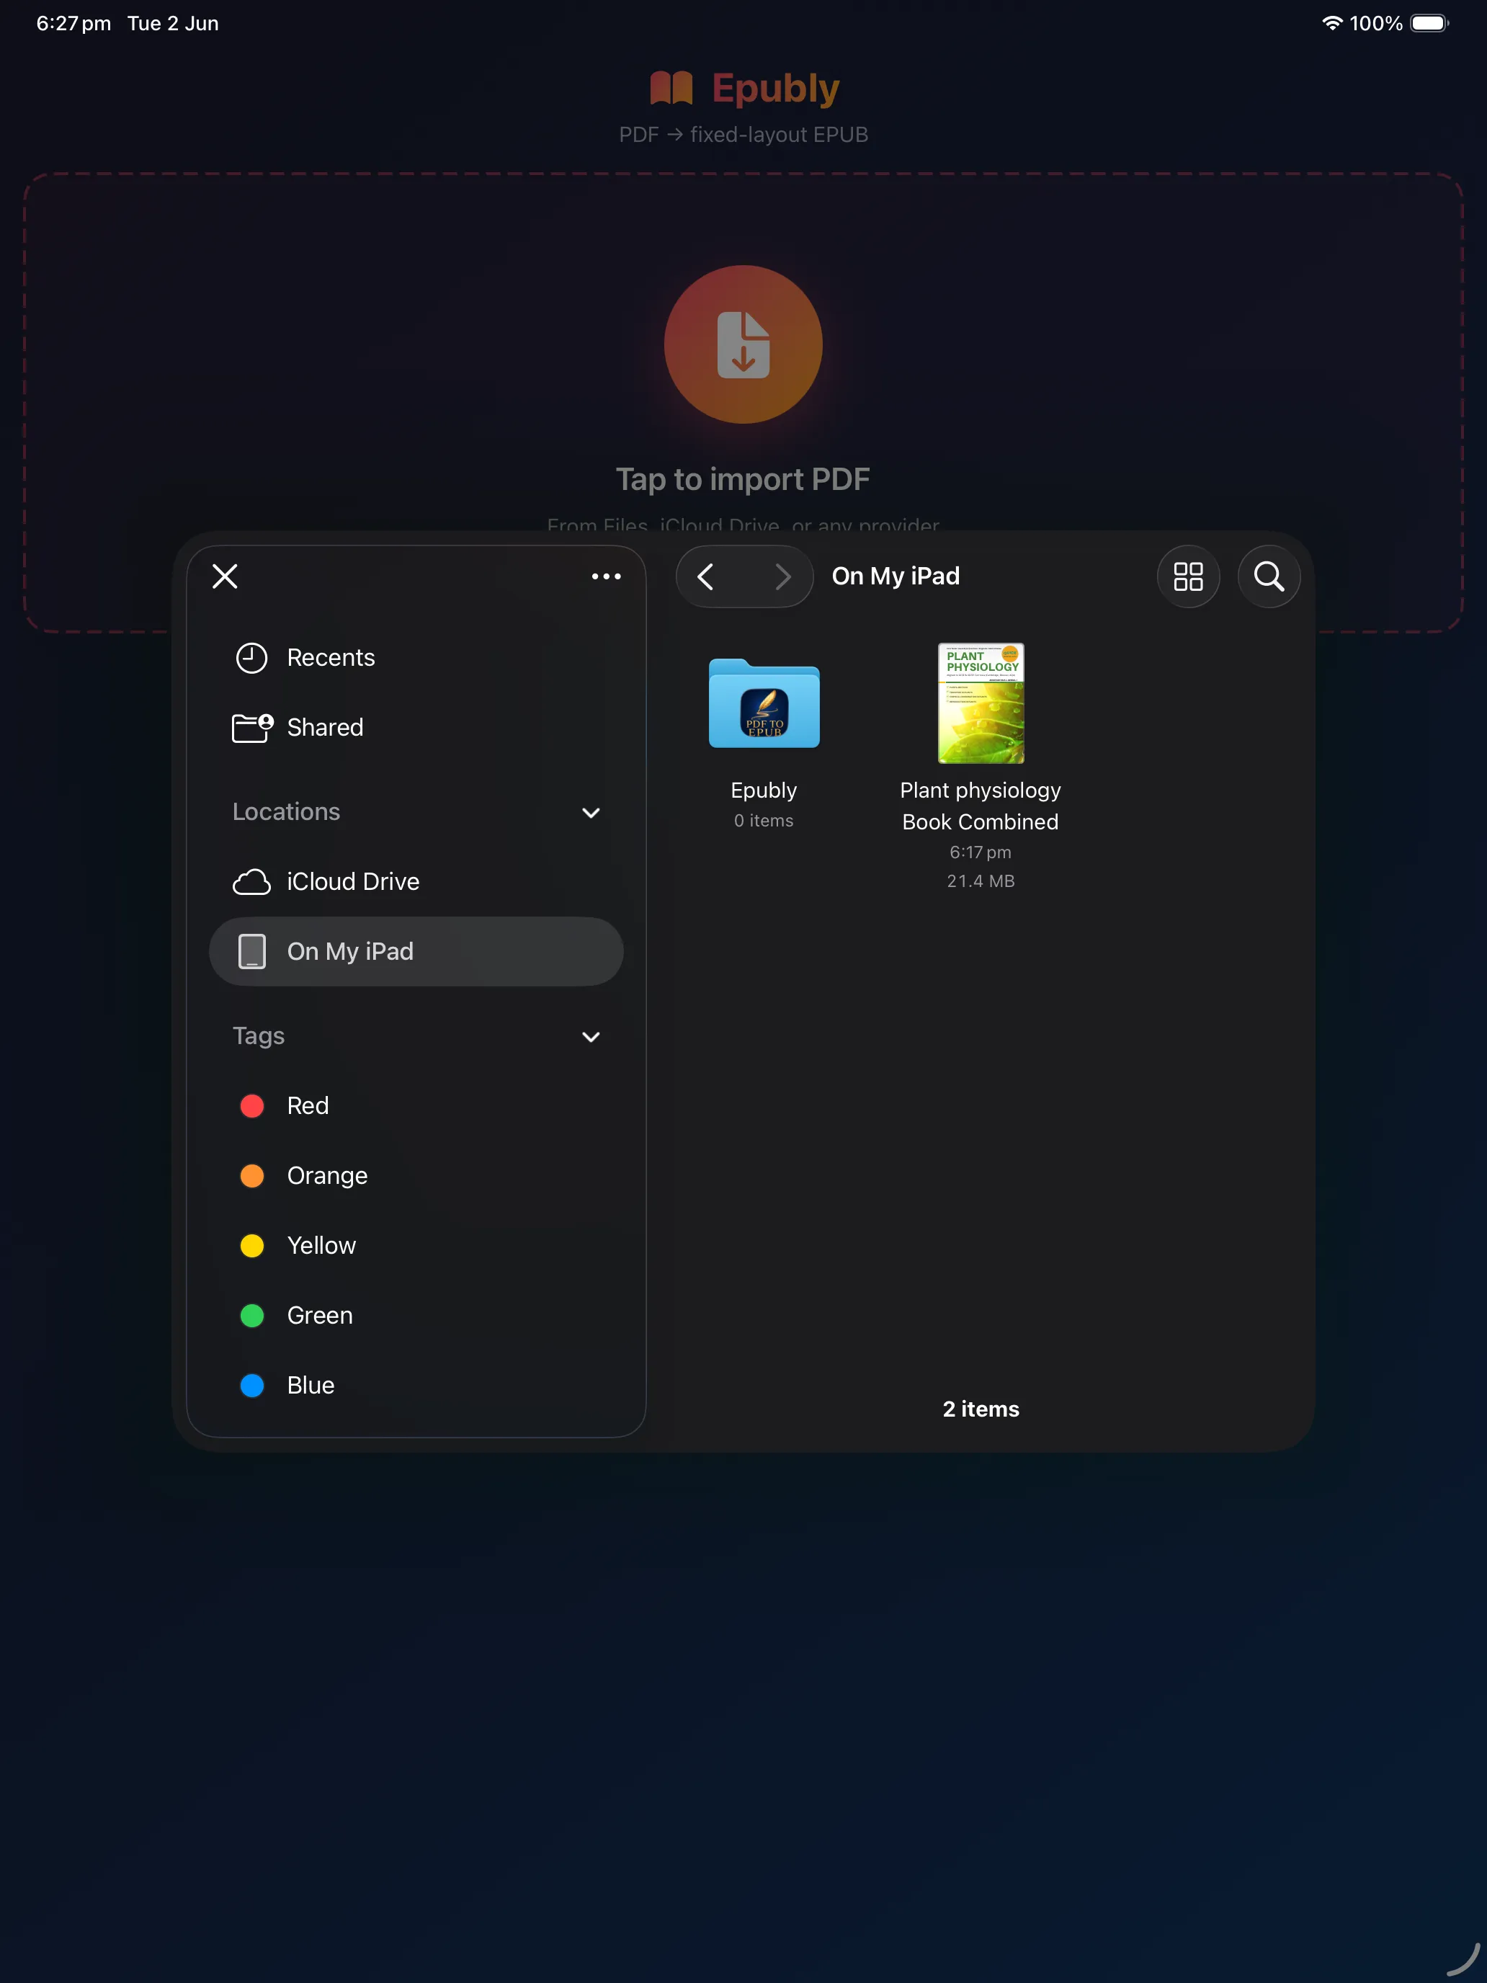
Task: Switch view mode with the grid icon
Action: (1189, 576)
